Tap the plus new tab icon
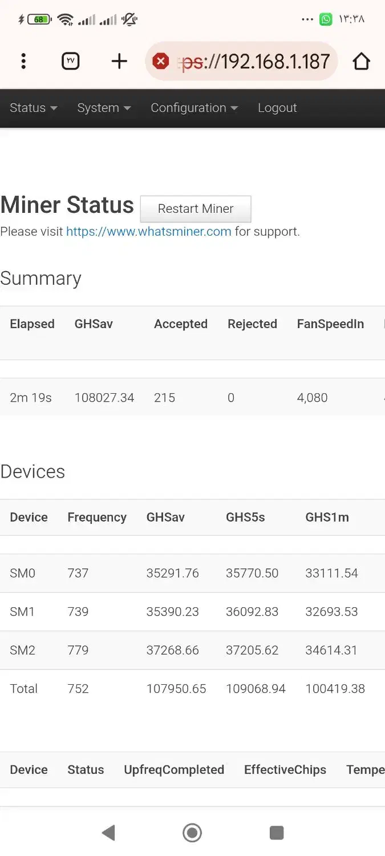 pos(119,61)
